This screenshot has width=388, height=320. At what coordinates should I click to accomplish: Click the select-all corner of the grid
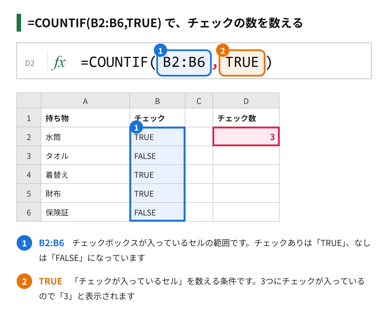[x=29, y=101]
